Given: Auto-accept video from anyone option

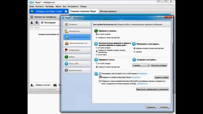Looking at the screenshot, I should (x=96, y=48).
